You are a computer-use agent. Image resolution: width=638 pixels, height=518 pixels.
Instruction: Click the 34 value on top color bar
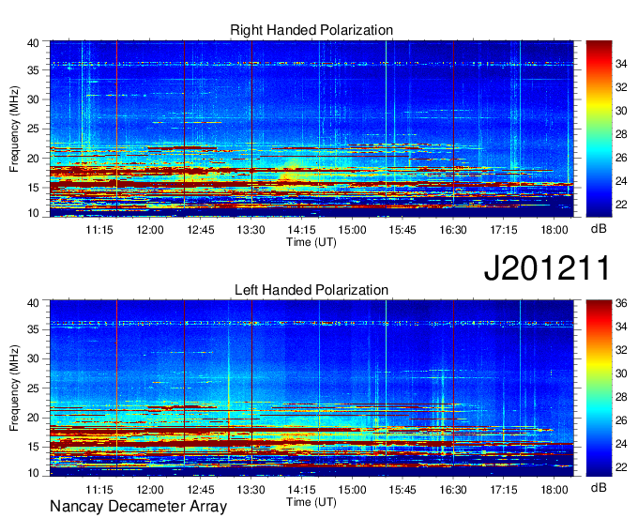click(621, 64)
